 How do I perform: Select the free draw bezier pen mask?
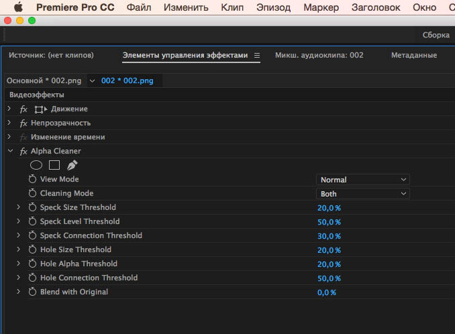pos(72,165)
